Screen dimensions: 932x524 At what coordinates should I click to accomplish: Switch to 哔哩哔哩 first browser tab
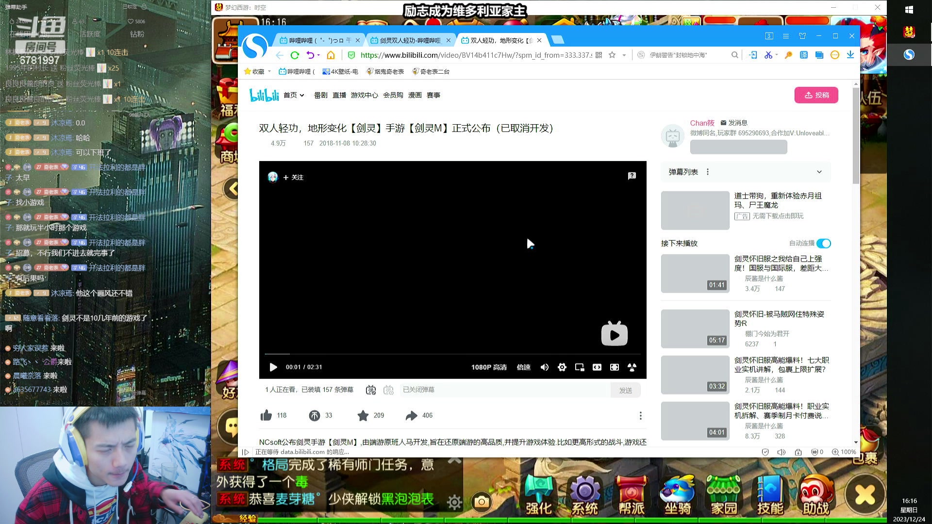point(318,40)
